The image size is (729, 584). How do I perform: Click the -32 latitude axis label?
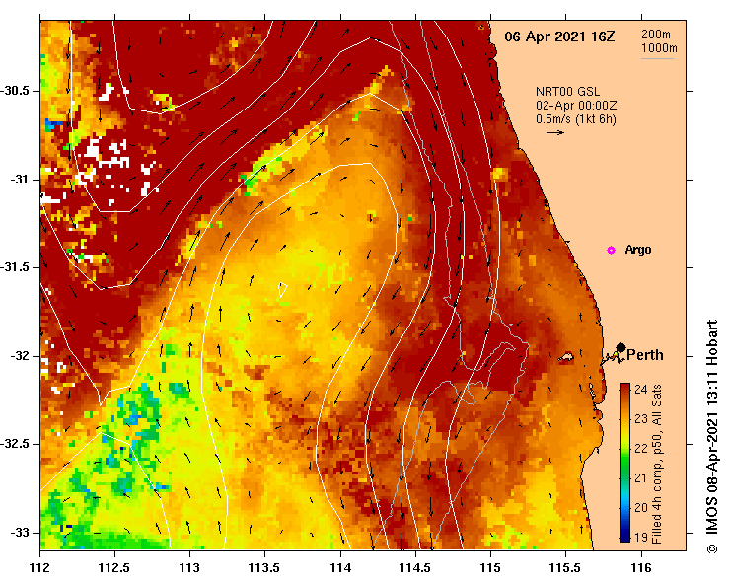point(19,356)
